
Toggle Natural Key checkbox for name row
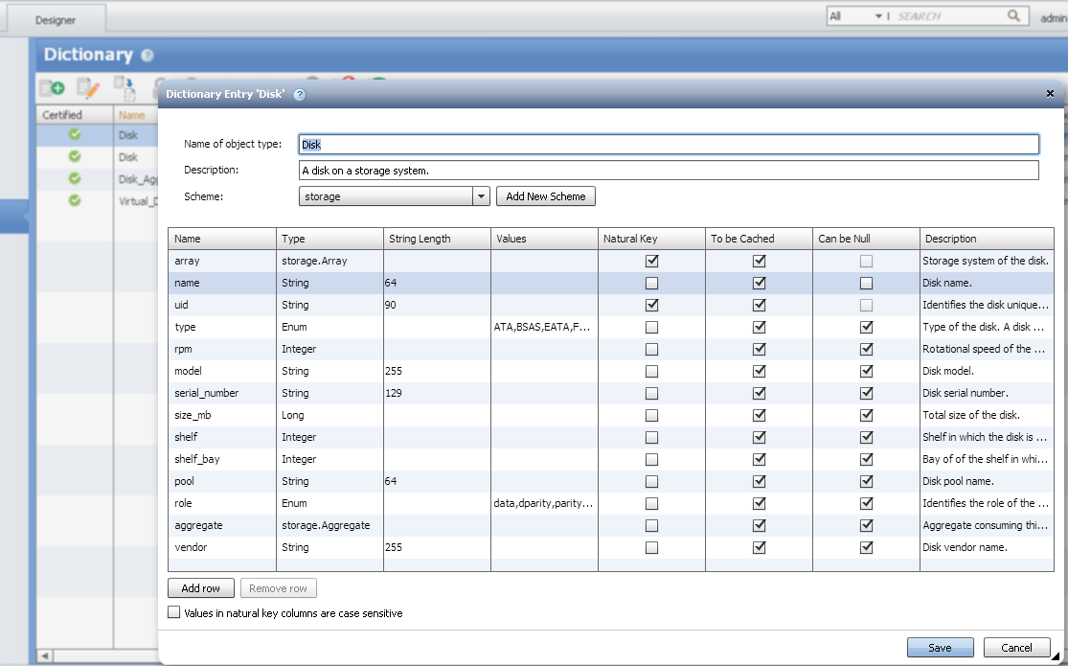point(651,284)
